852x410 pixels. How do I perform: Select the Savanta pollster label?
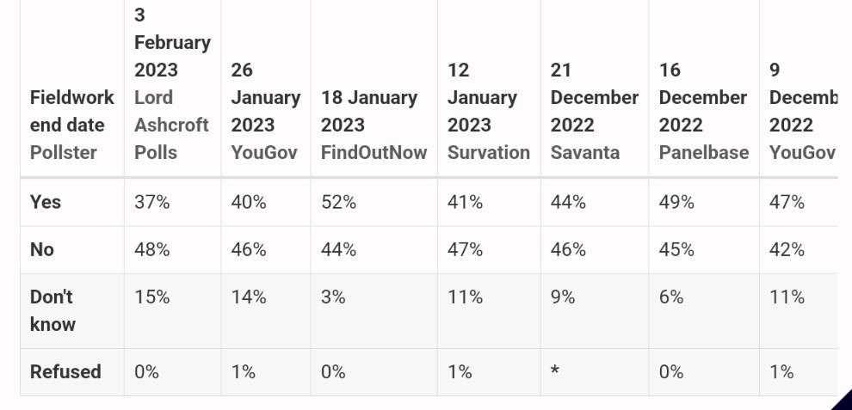tap(584, 153)
